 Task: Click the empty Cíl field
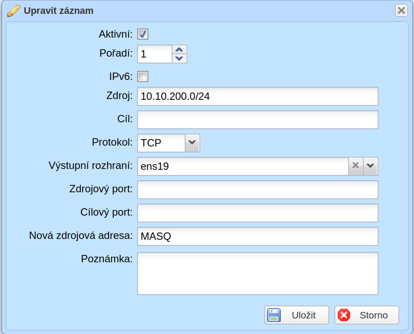(258, 120)
